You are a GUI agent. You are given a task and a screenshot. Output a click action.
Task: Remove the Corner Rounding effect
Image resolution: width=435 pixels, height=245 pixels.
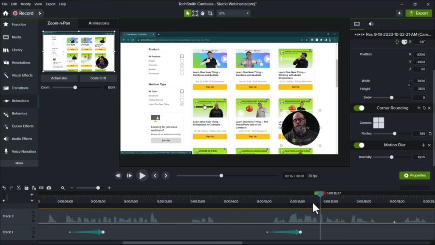coord(429,108)
